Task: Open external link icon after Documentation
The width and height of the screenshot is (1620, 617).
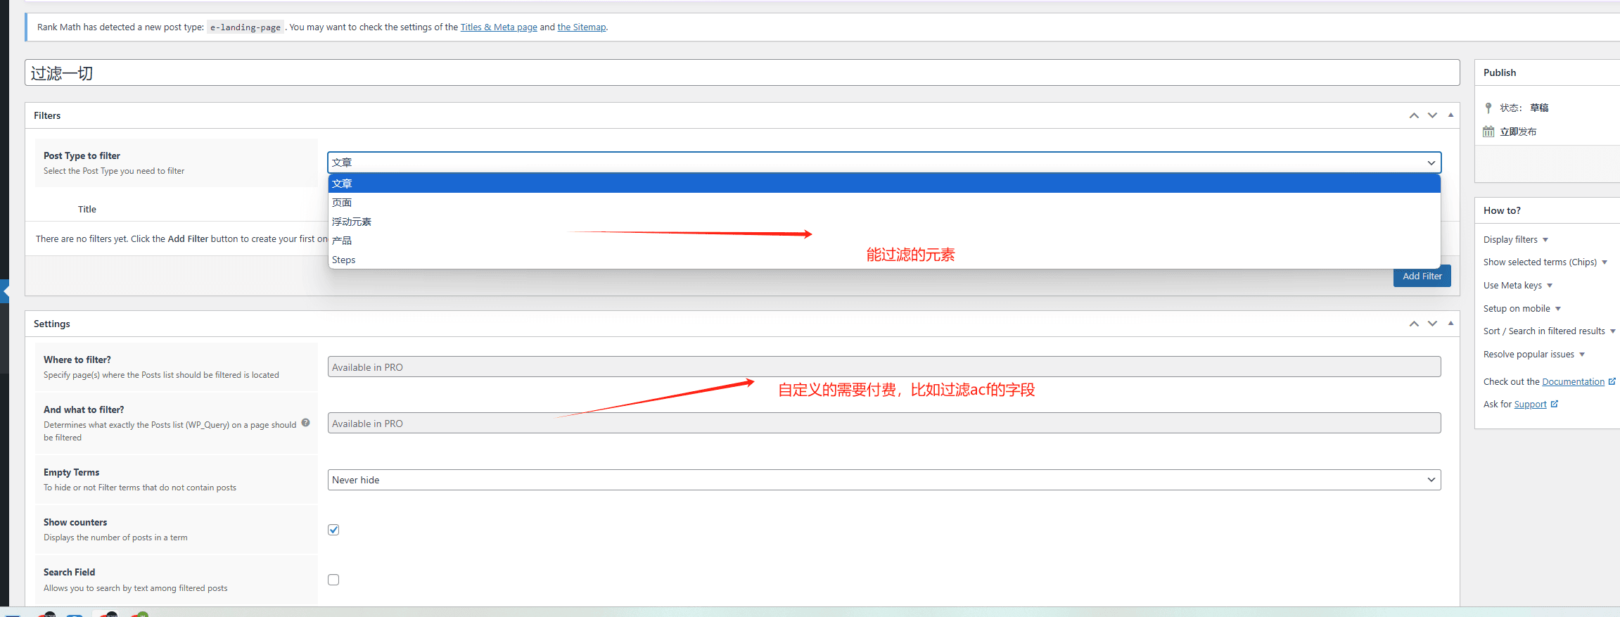Action: [1612, 381]
